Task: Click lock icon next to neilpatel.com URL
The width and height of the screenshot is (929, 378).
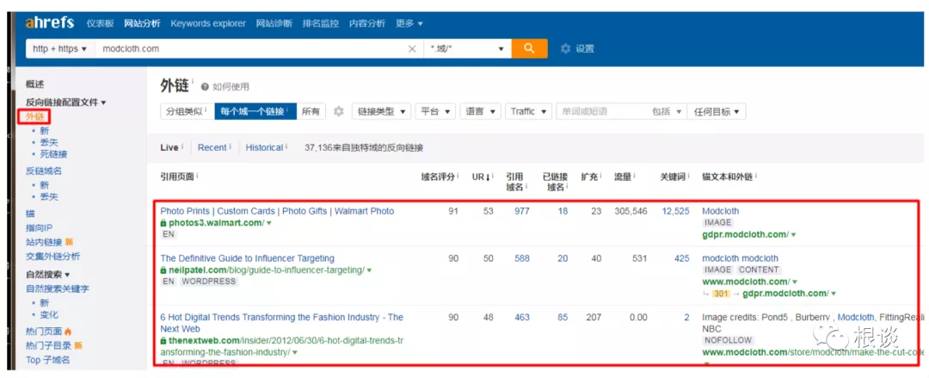Action: [163, 270]
